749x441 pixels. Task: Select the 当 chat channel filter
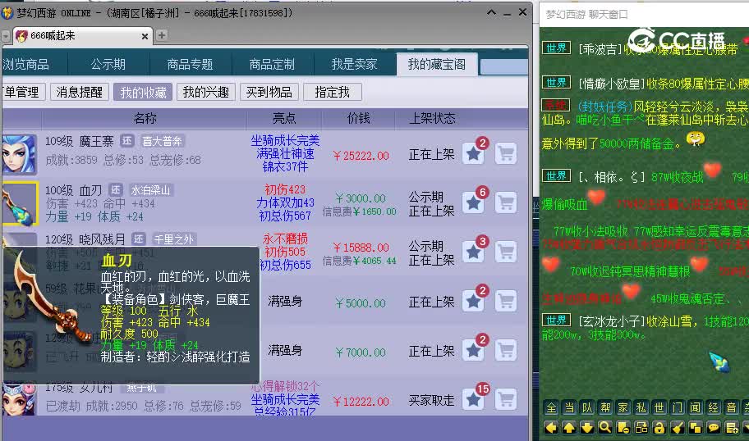(569, 407)
